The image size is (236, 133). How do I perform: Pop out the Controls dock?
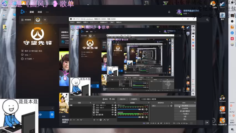coord(195,103)
